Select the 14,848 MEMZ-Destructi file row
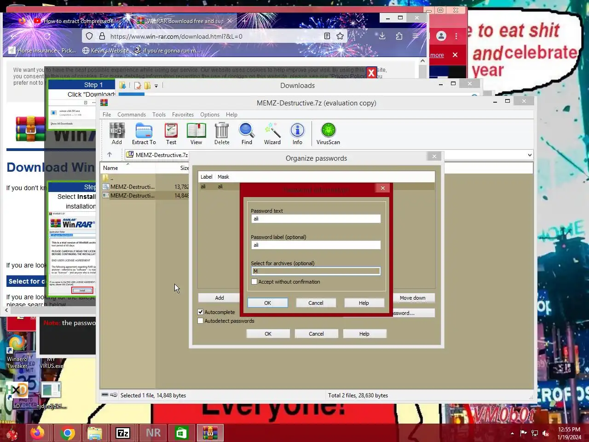The width and height of the screenshot is (589, 442). coord(145,195)
